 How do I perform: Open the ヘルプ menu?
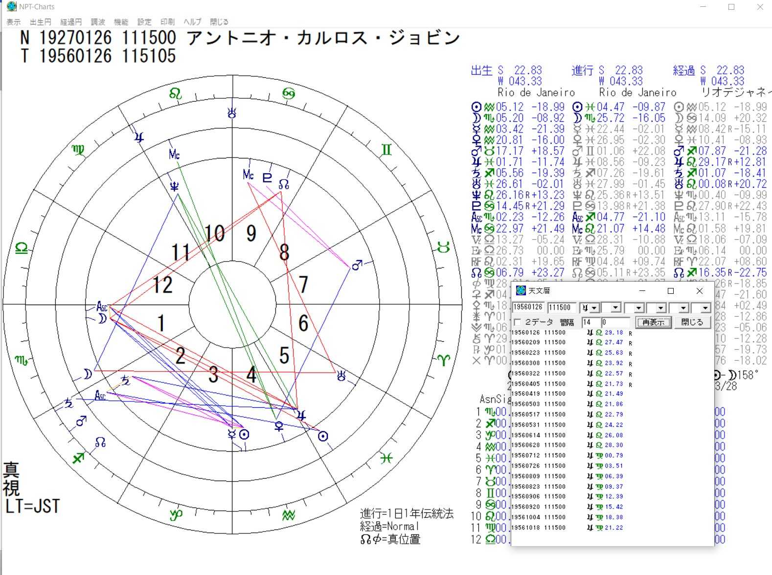[x=192, y=22]
